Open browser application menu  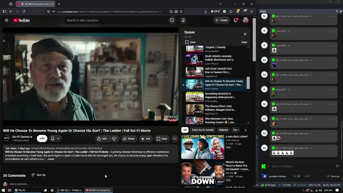pos(251,12)
